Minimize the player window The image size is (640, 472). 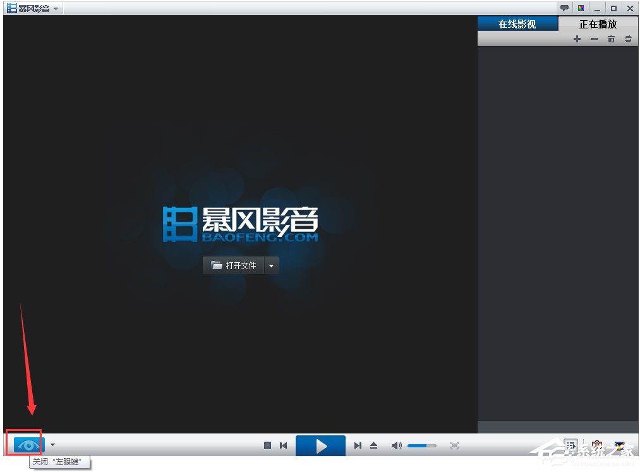(598, 9)
